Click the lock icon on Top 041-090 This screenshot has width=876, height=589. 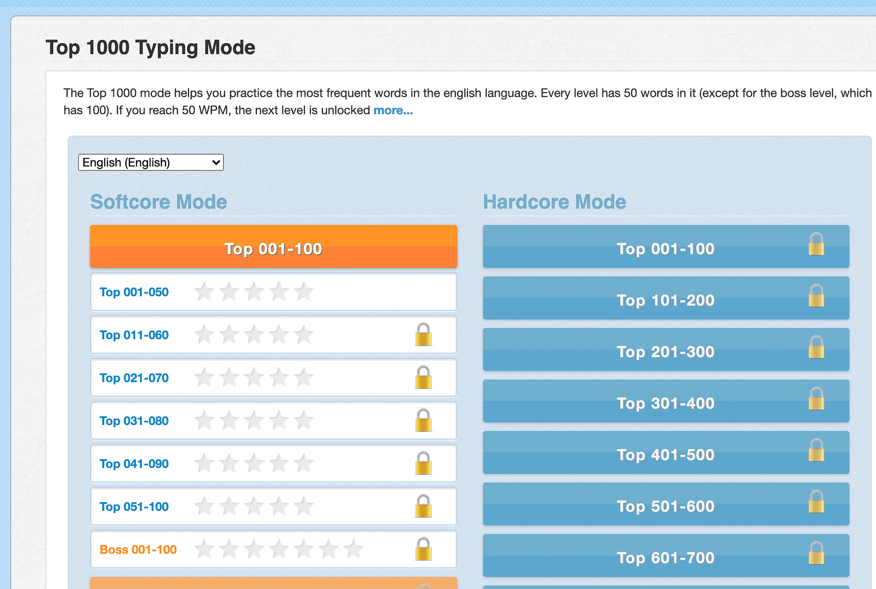tap(423, 464)
